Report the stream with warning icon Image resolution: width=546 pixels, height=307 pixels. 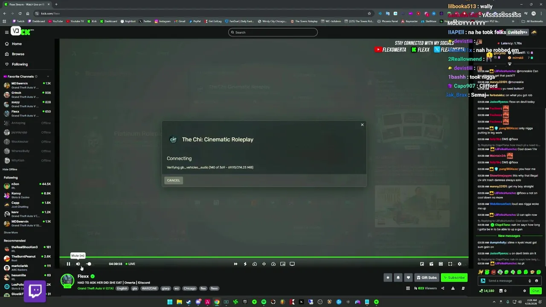coord(453,288)
